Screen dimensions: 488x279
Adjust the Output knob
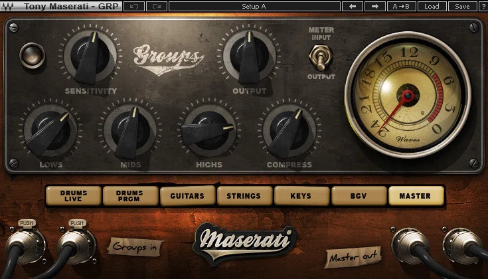pyautogui.click(x=249, y=55)
